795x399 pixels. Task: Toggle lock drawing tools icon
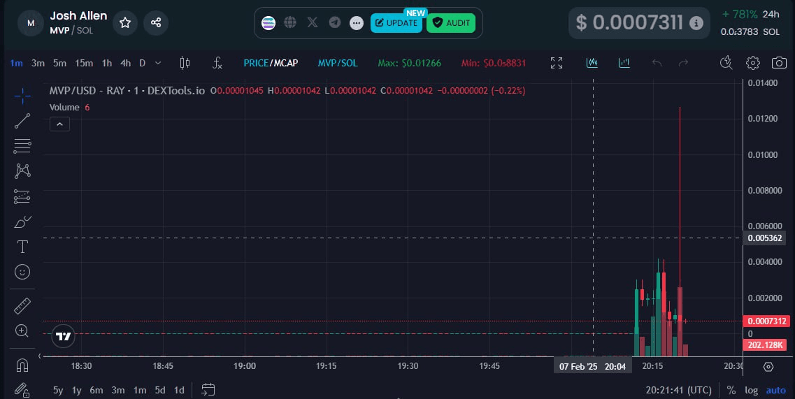pos(22,390)
